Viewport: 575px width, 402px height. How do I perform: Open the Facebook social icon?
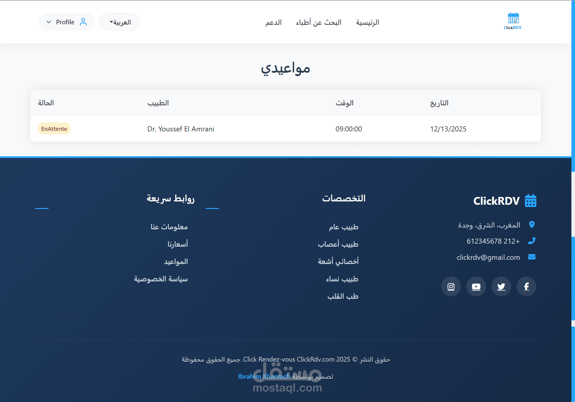coord(526,286)
